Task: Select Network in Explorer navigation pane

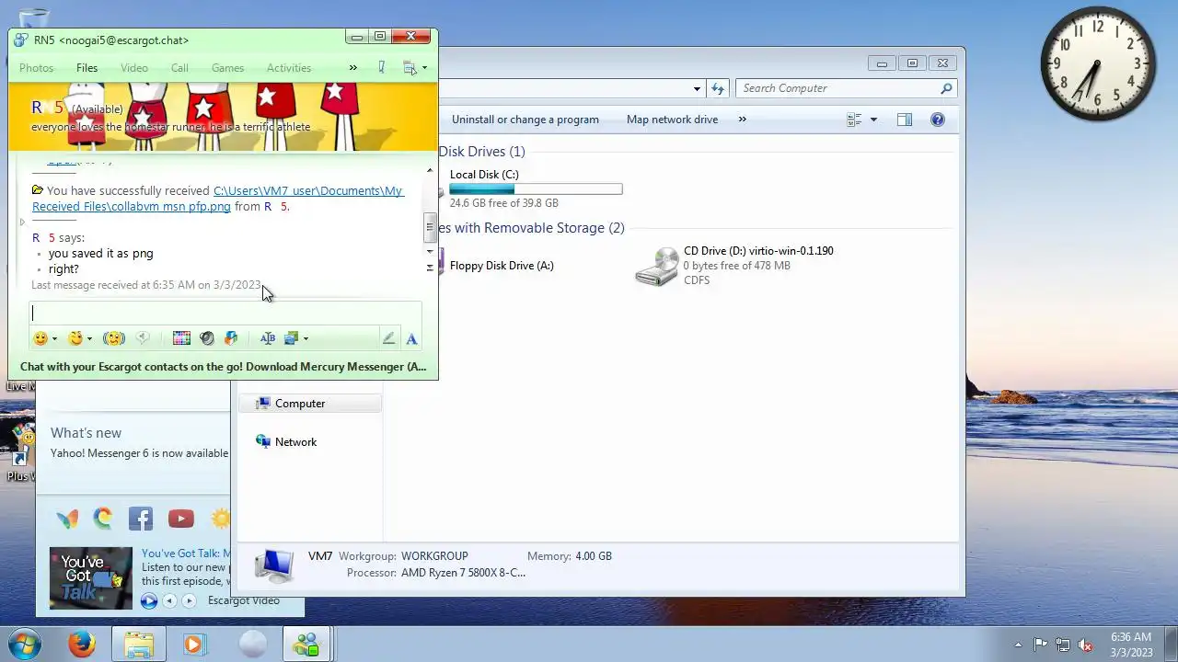Action: tap(295, 442)
